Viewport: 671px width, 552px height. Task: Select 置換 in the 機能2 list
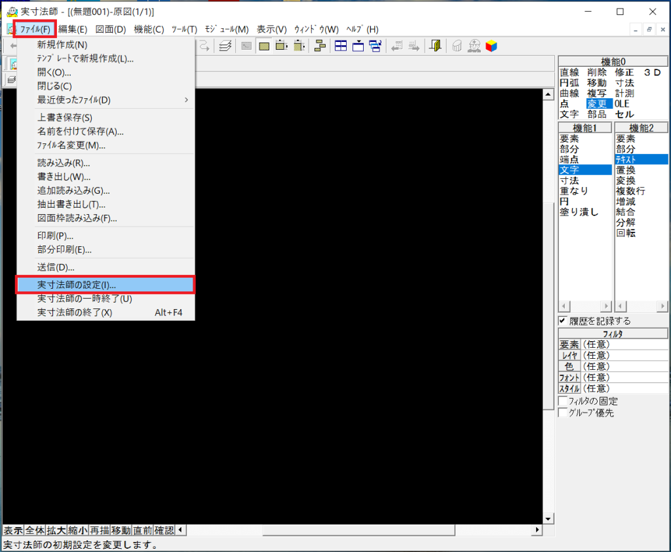642,170
